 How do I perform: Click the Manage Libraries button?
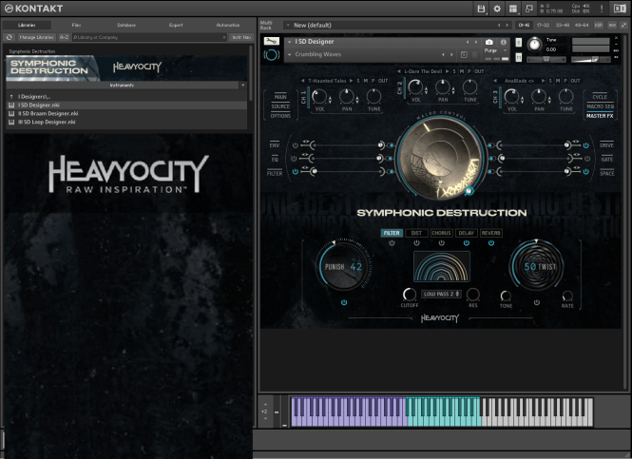(37, 37)
